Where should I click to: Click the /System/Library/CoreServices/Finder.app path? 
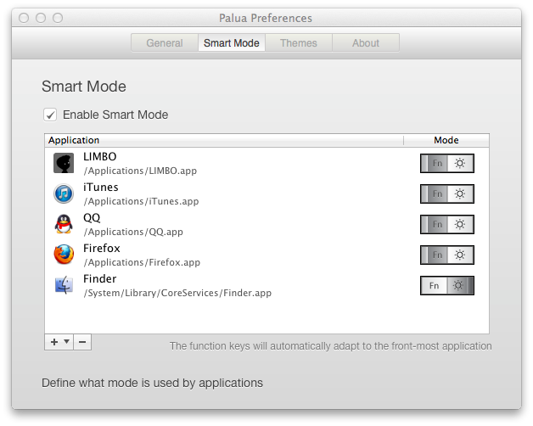coord(177,293)
